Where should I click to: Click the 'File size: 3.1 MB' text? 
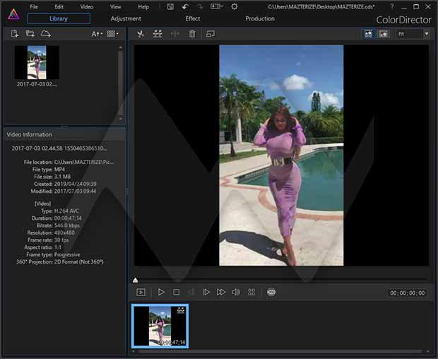click(52, 177)
